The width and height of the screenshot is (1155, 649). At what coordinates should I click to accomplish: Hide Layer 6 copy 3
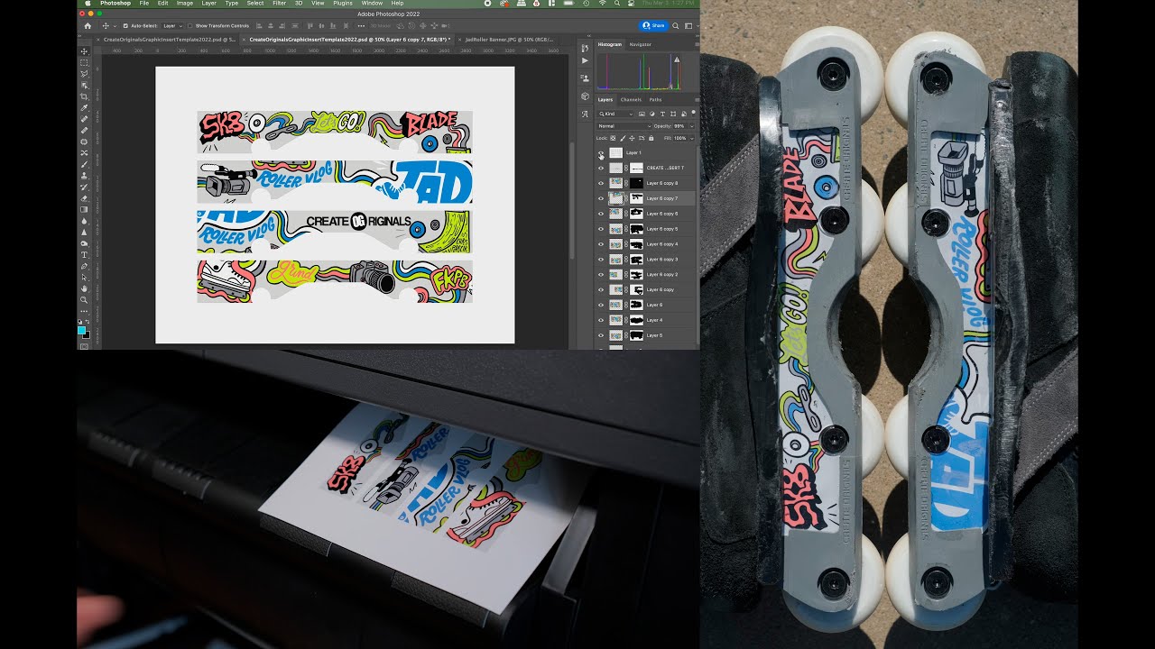tap(601, 260)
